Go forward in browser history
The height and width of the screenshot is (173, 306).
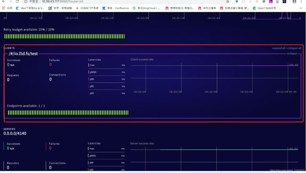tap(10, 1)
